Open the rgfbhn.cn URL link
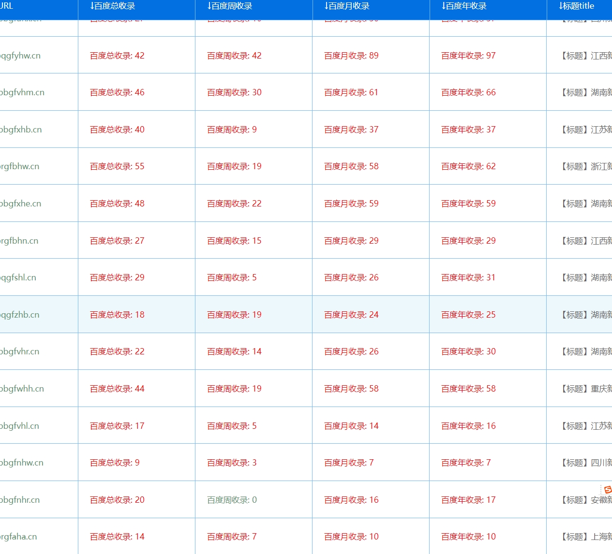The height and width of the screenshot is (554, 612). 19,241
